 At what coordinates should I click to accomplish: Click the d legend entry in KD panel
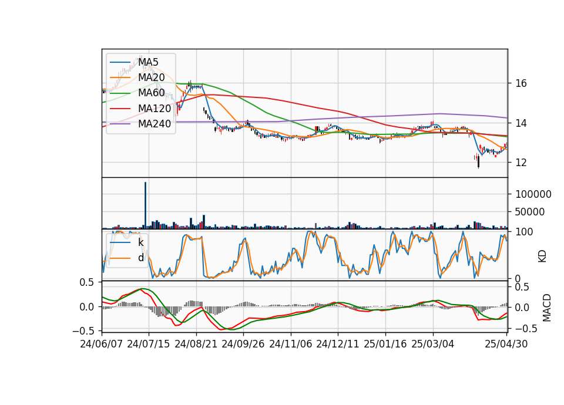[141, 258]
